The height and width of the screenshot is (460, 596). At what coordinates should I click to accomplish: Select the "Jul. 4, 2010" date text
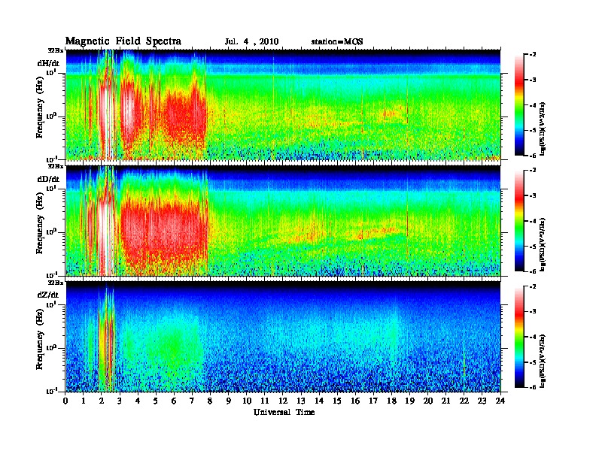click(x=251, y=42)
